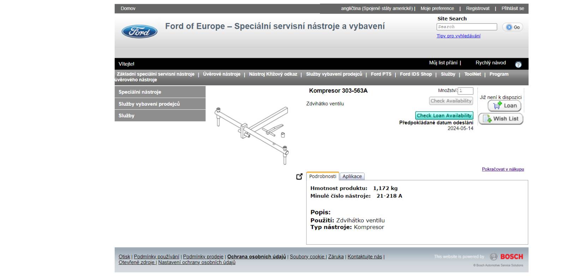Select Služby in left sidebar

tap(160, 116)
